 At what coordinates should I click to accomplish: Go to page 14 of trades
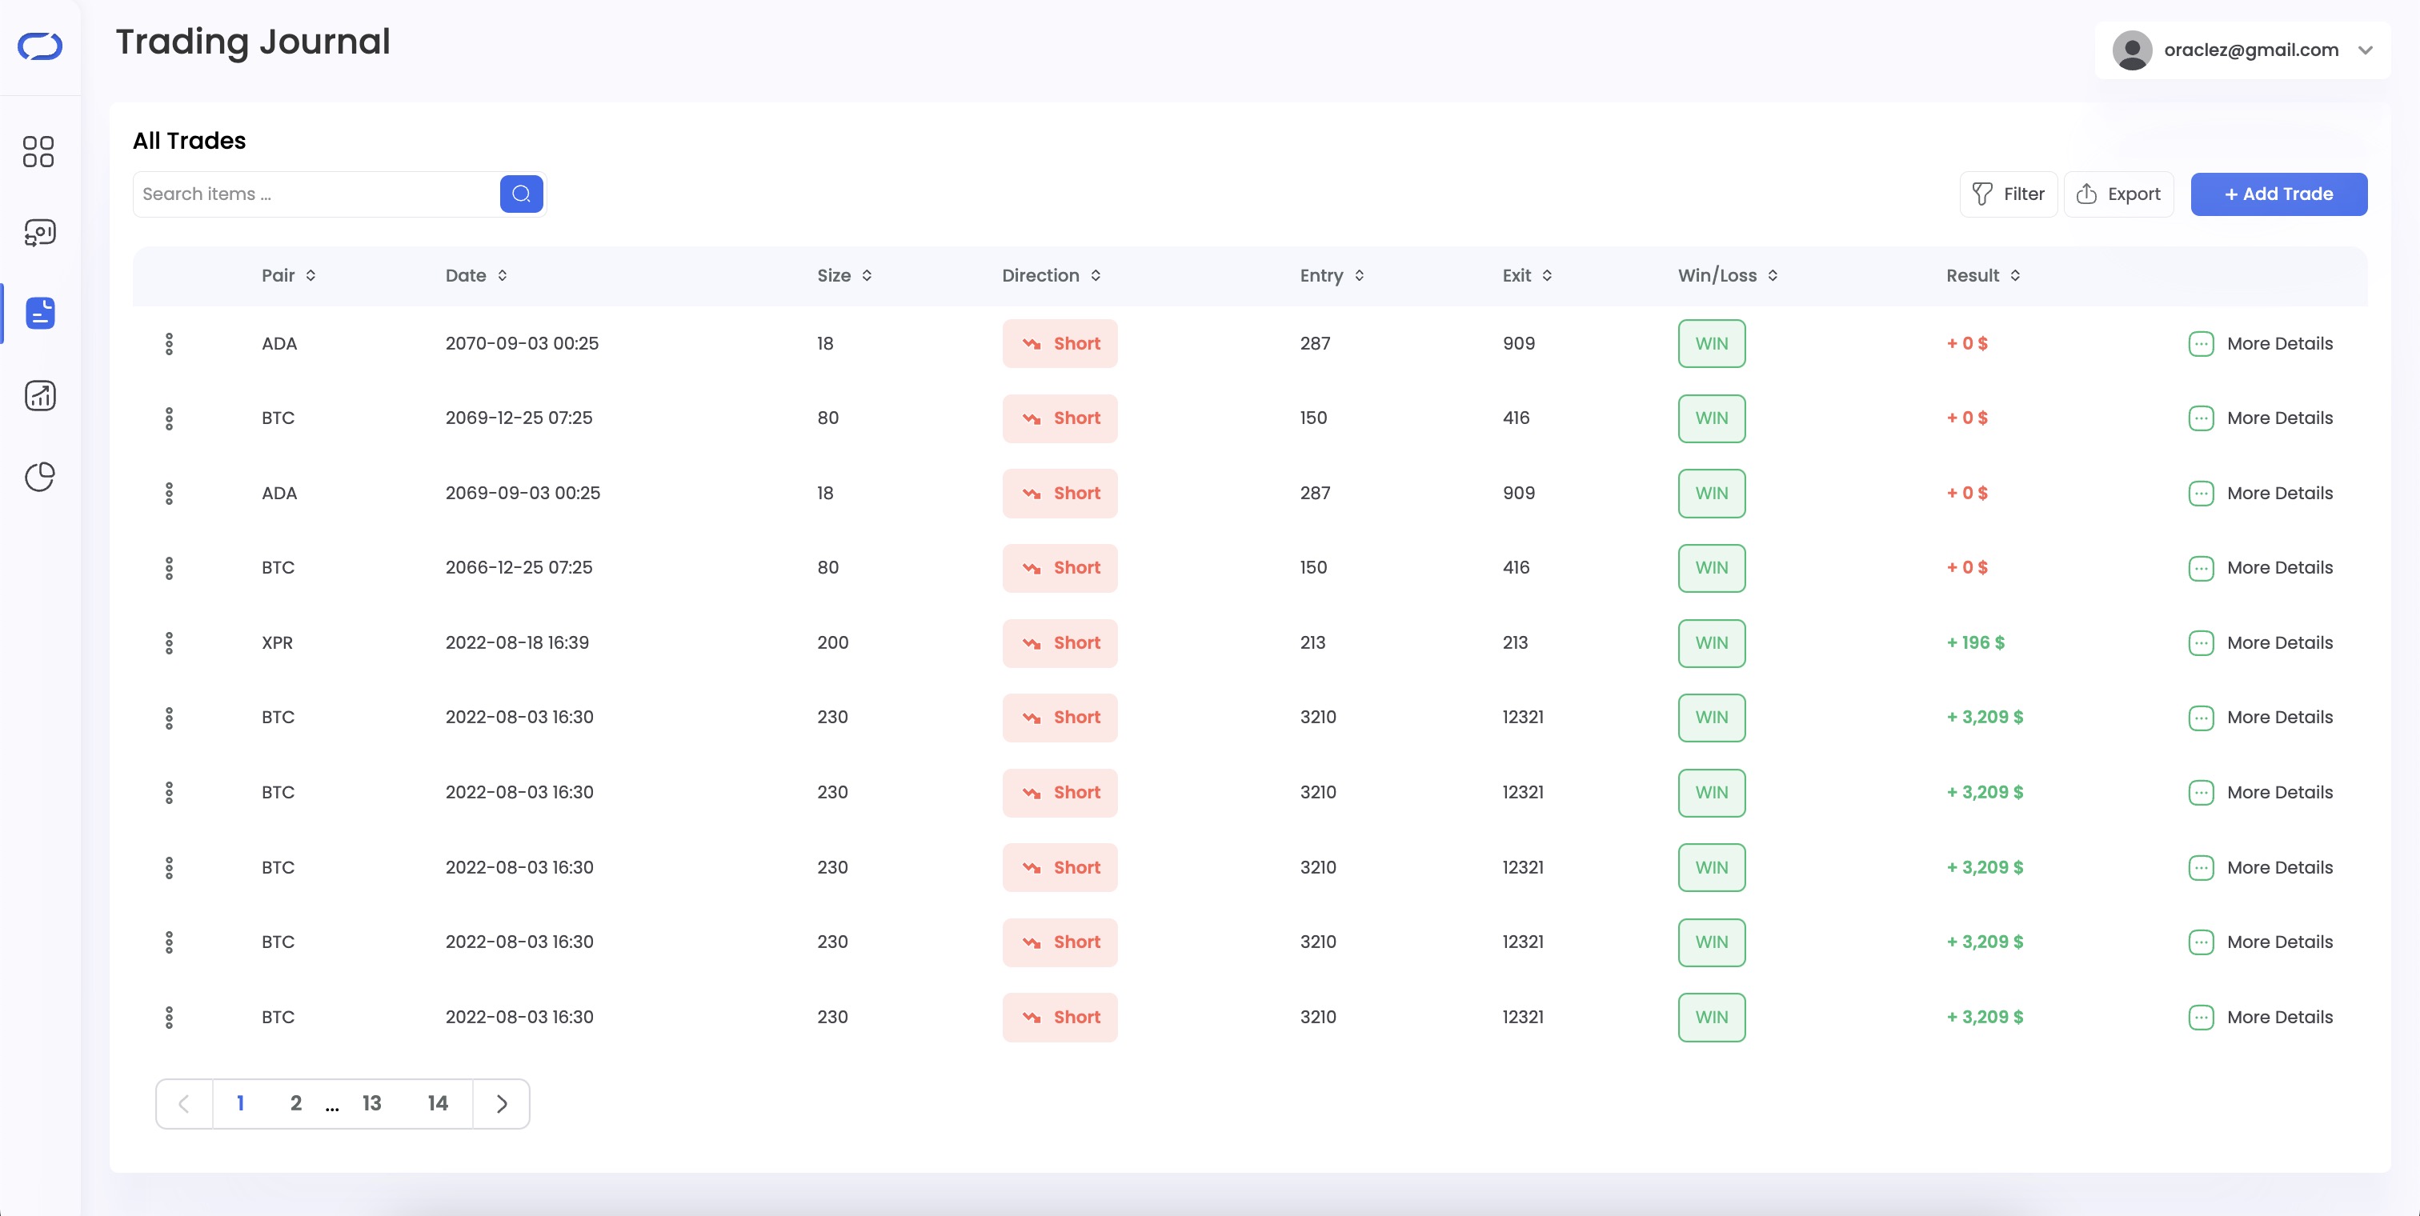coord(438,1103)
